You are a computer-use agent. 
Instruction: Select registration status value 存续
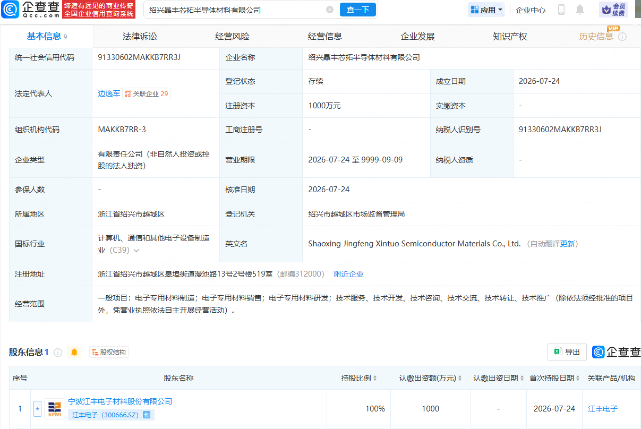coord(315,81)
